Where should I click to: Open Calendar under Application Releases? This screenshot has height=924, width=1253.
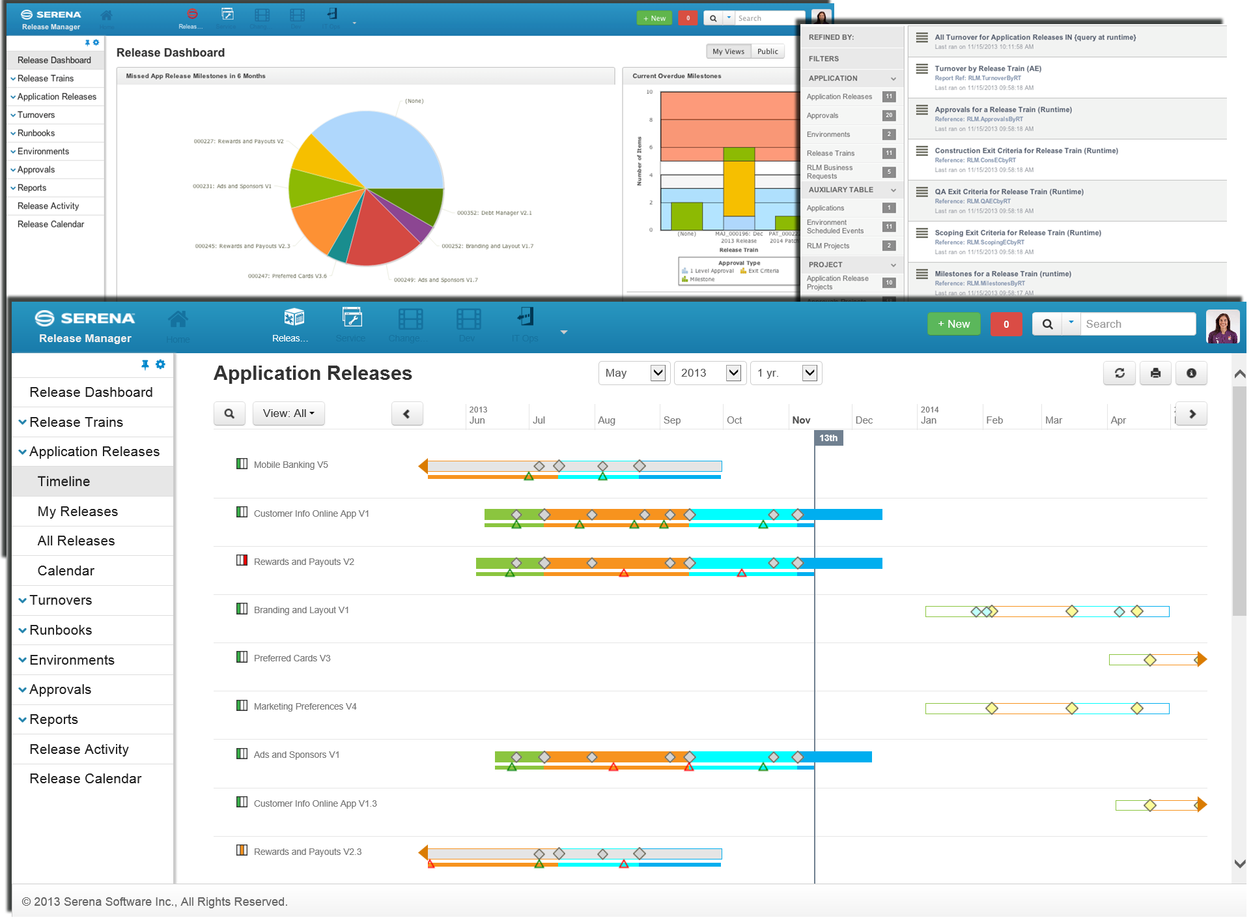point(66,571)
